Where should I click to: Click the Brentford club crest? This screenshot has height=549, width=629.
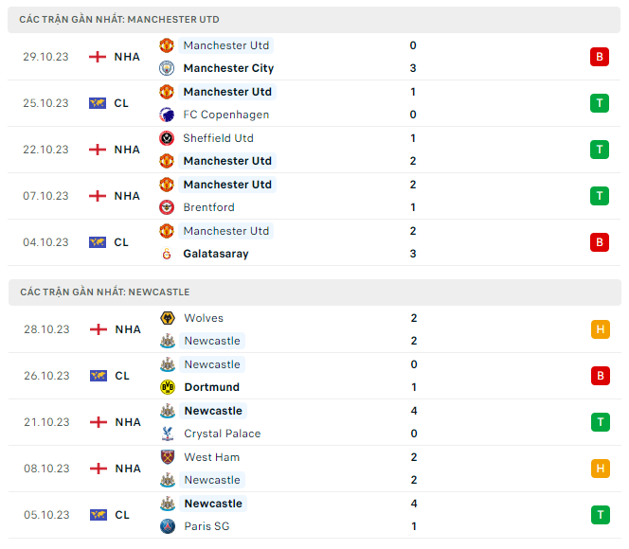[167, 207]
